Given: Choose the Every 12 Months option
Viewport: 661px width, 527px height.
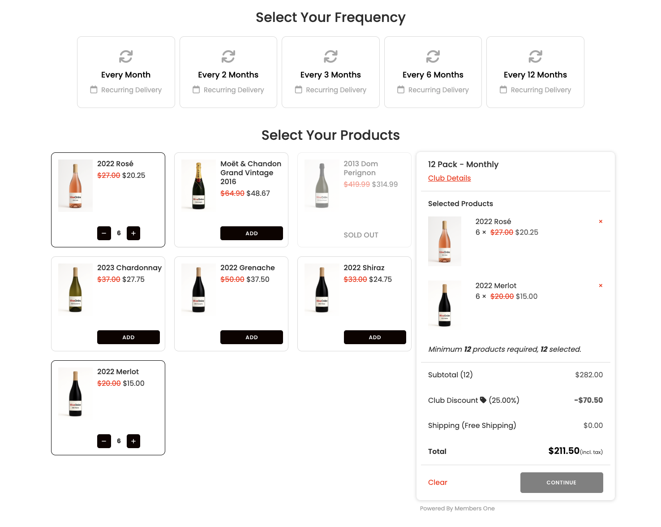Looking at the screenshot, I should click(535, 72).
